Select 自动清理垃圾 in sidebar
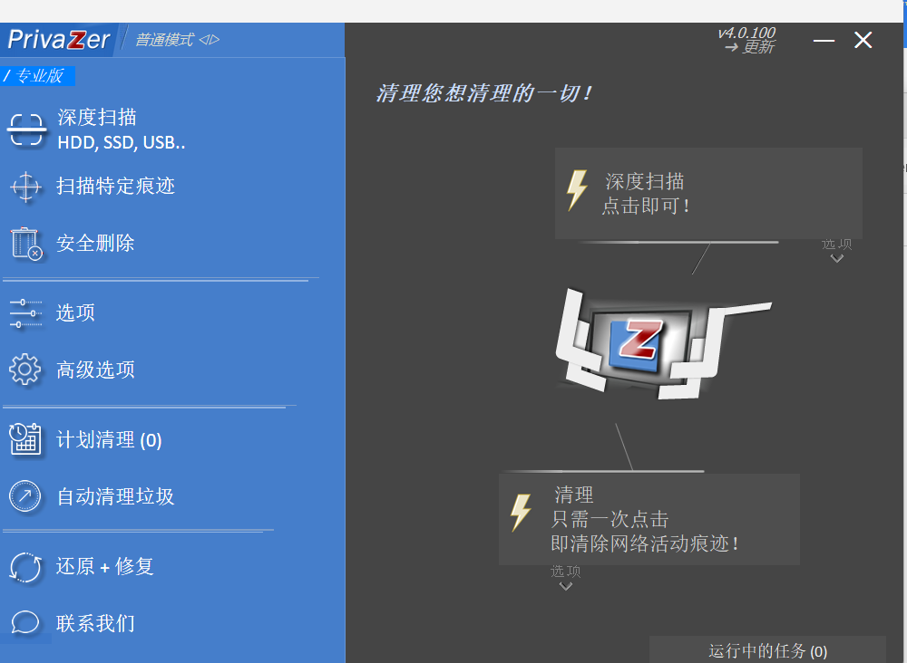This screenshot has height=663, width=907. click(x=115, y=496)
